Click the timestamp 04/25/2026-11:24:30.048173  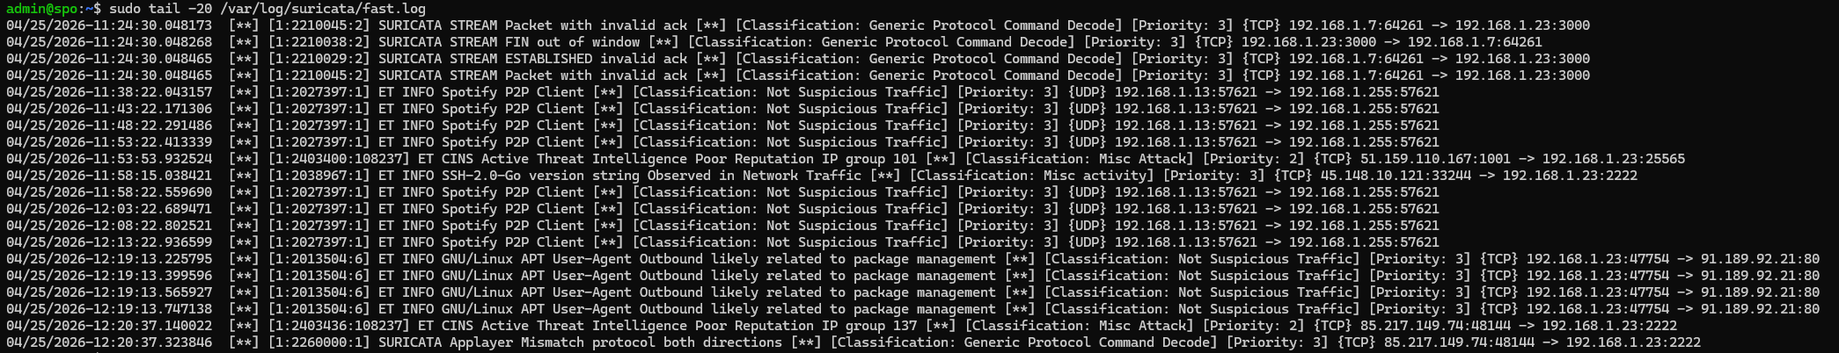pyautogui.click(x=109, y=25)
